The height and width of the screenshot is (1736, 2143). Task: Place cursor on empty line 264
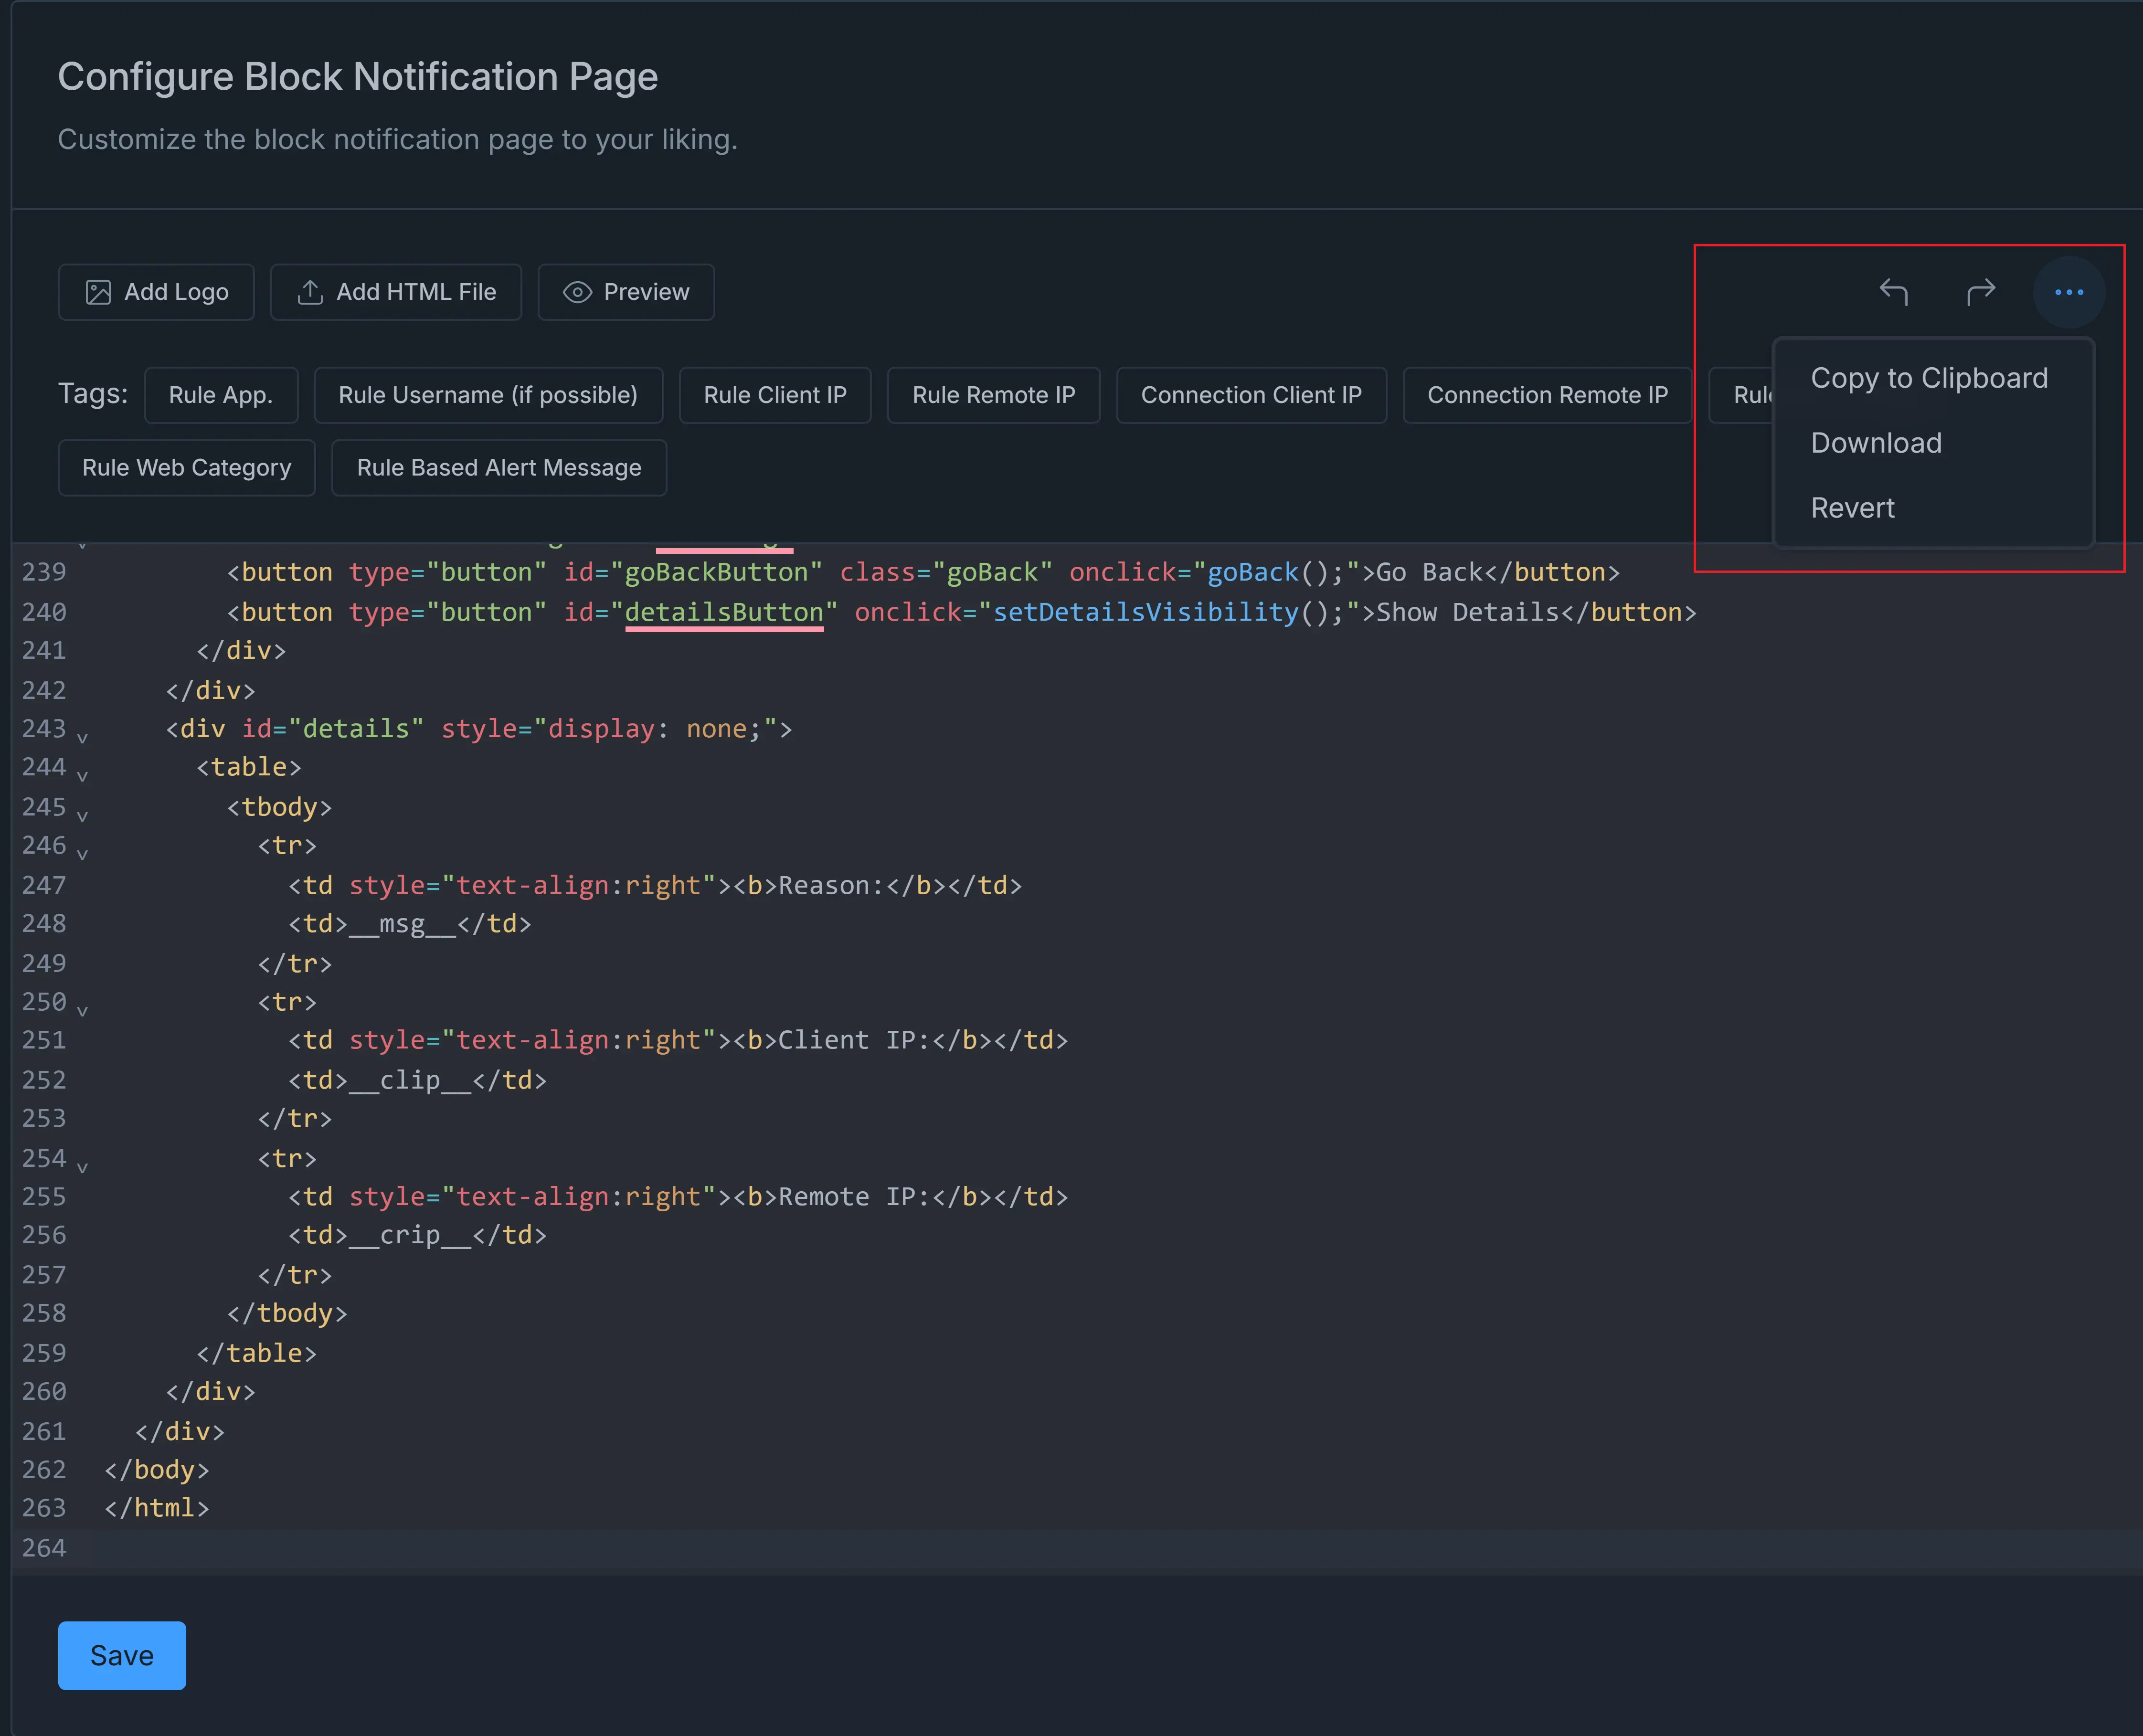[600, 1548]
